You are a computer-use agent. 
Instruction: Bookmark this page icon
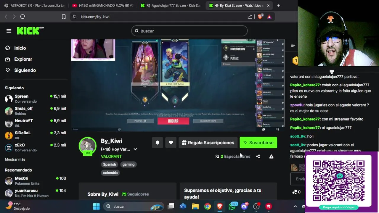(64, 17)
